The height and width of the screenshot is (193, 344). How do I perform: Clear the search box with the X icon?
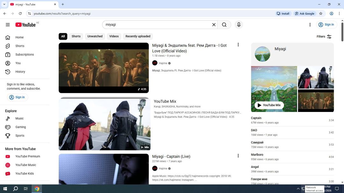(214, 24)
